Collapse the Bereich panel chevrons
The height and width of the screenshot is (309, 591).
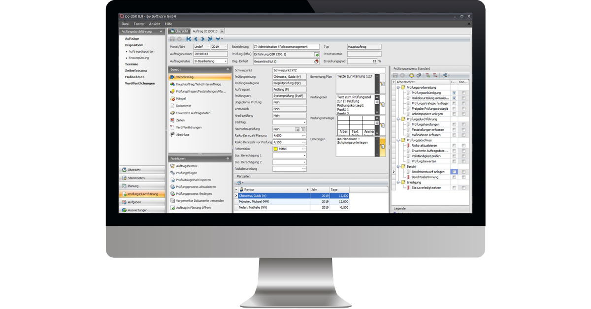coord(228,70)
